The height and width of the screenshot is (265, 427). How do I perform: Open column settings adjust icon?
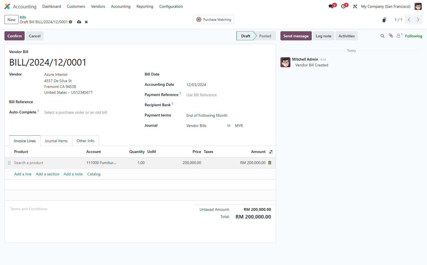click(x=271, y=152)
